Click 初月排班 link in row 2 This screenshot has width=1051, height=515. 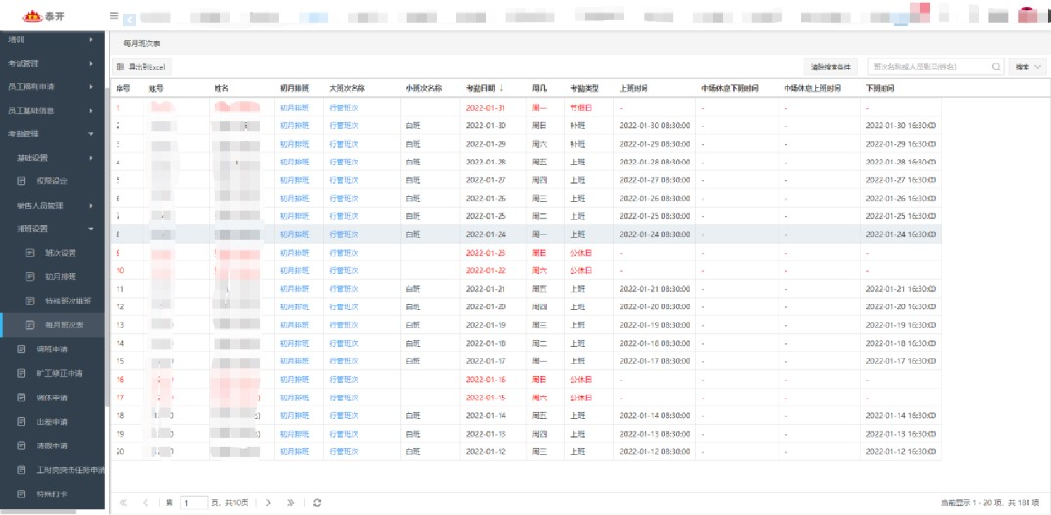(x=294, y=125)
